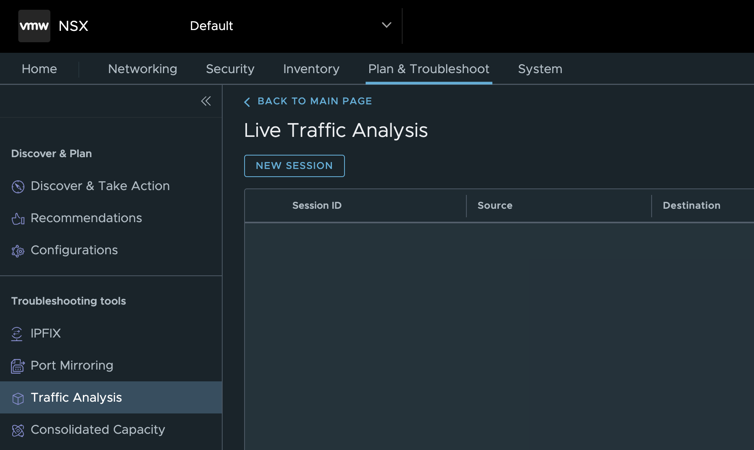This screenshot has height=450, width=754.
Task: Click the Source column header
Action: (x=495, y=206)
